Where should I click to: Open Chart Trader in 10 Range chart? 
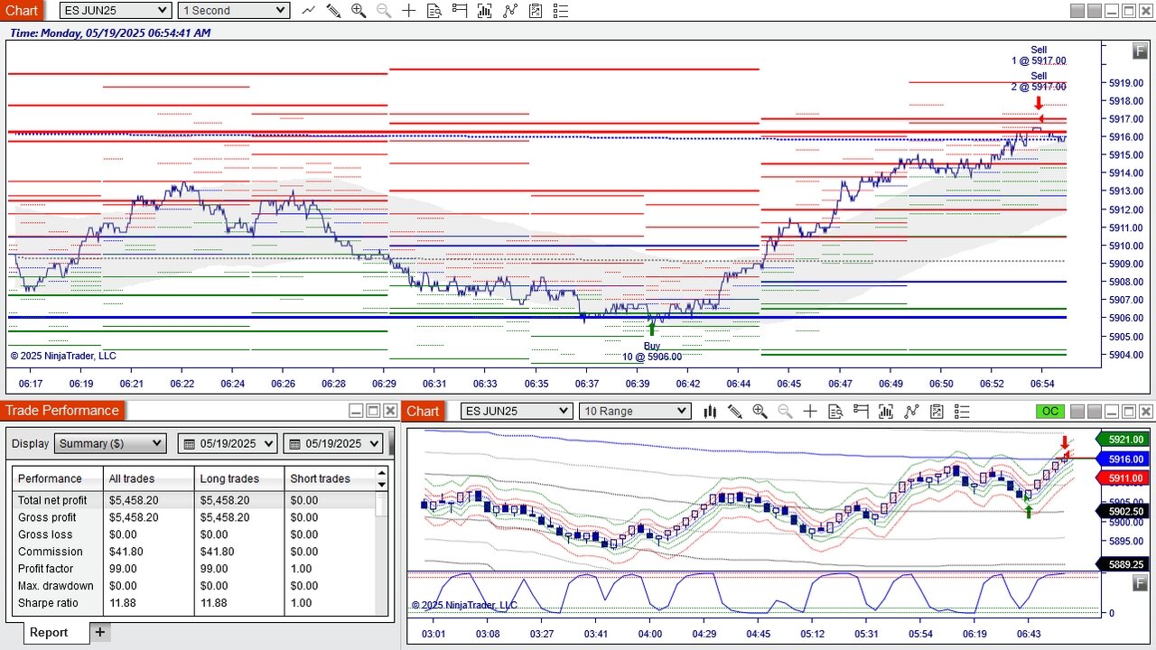pos(861,412)
